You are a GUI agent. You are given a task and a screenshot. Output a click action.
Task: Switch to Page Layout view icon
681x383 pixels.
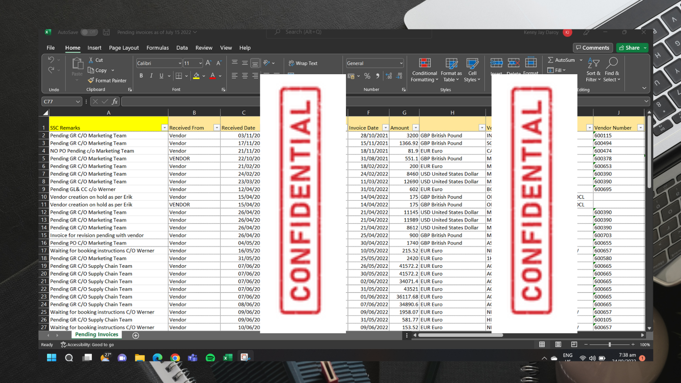pos(558,344)
